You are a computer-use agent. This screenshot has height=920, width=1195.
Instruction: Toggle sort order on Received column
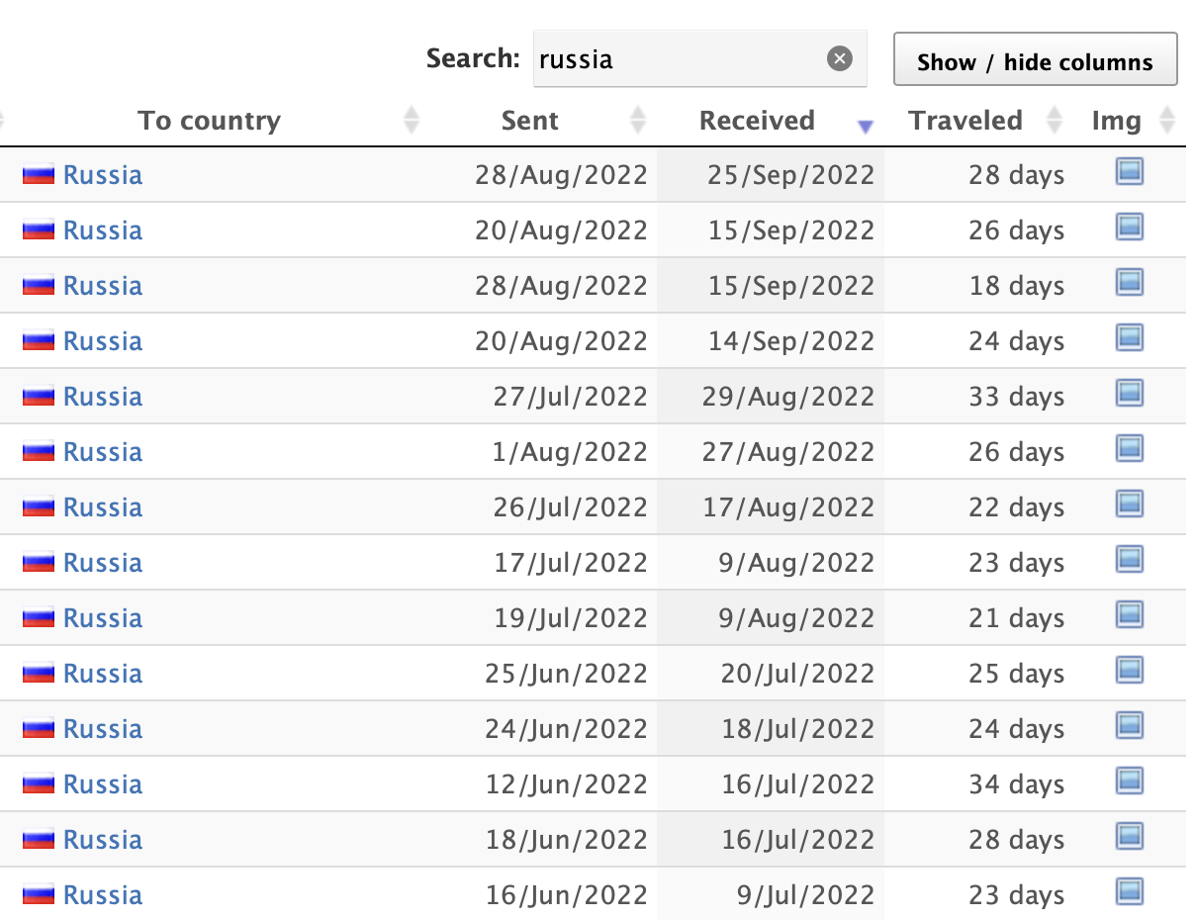758,121
